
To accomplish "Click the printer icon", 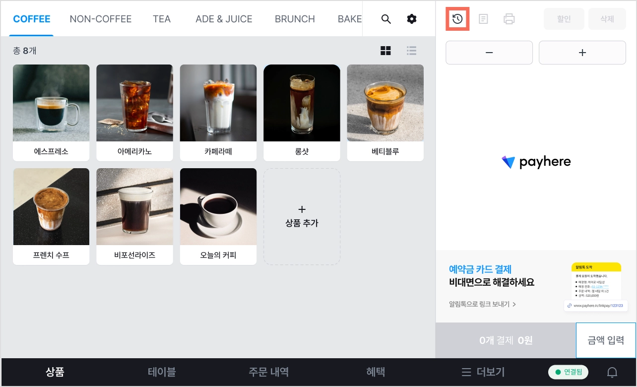I will (x=509, y=19).
